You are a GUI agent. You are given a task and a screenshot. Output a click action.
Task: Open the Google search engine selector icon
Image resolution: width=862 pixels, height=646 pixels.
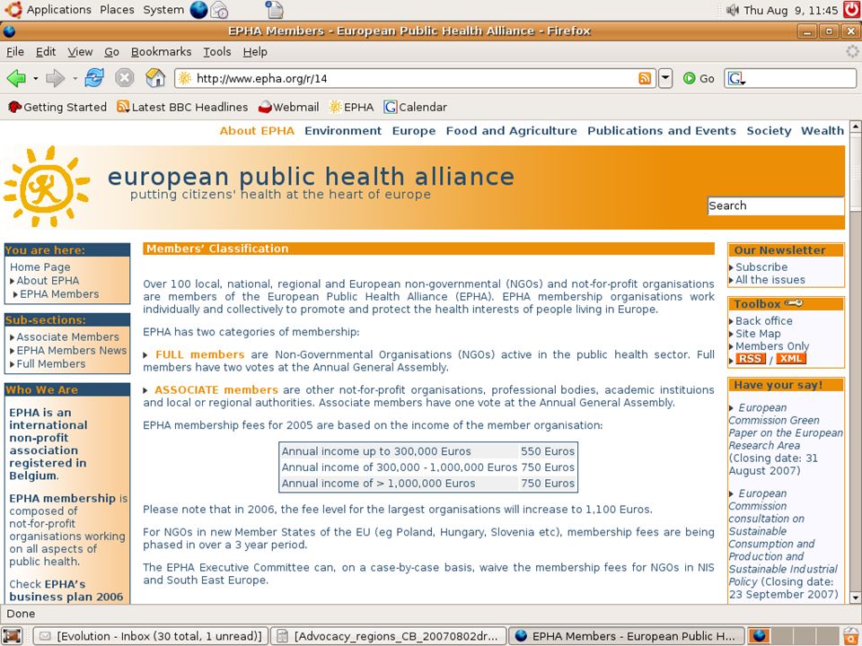(736, 79)
